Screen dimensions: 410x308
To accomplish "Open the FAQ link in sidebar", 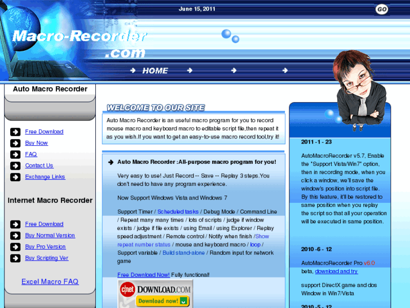I will coord(31,154).
